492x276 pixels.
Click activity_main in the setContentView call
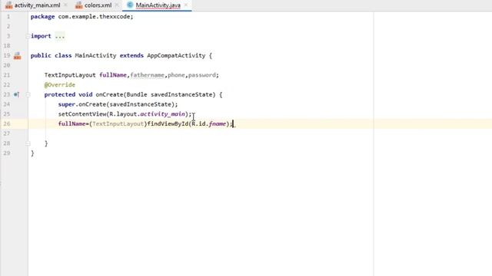tap(162, 114)
